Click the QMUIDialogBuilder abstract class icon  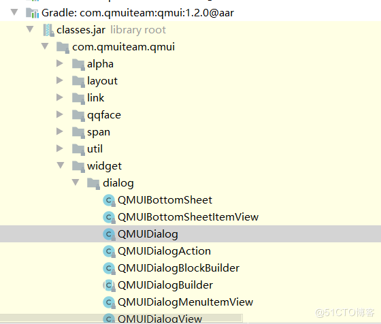tap(109, 286)
